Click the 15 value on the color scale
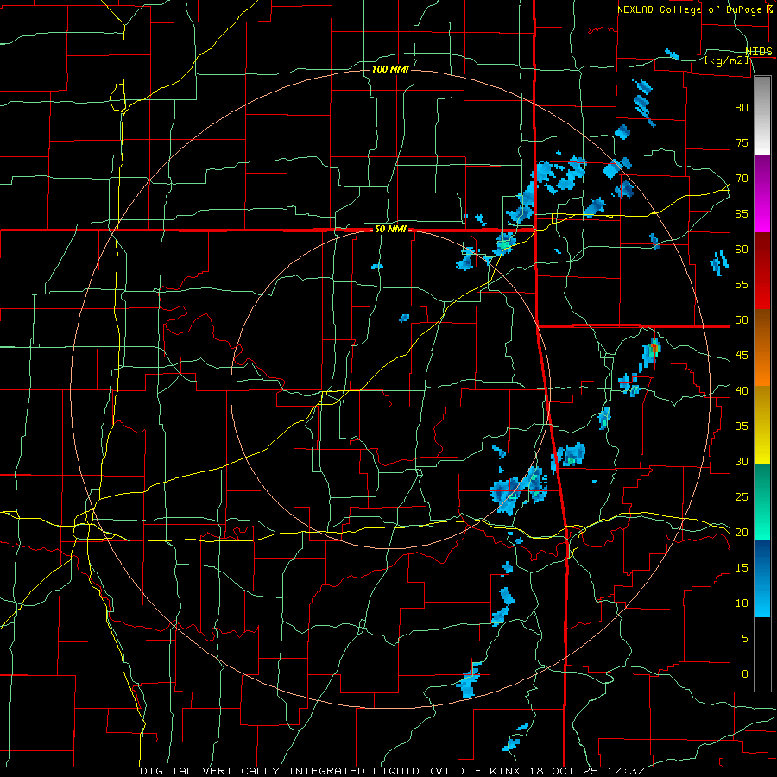The height and width of the screenshot is (777, 777). point(742,568)
